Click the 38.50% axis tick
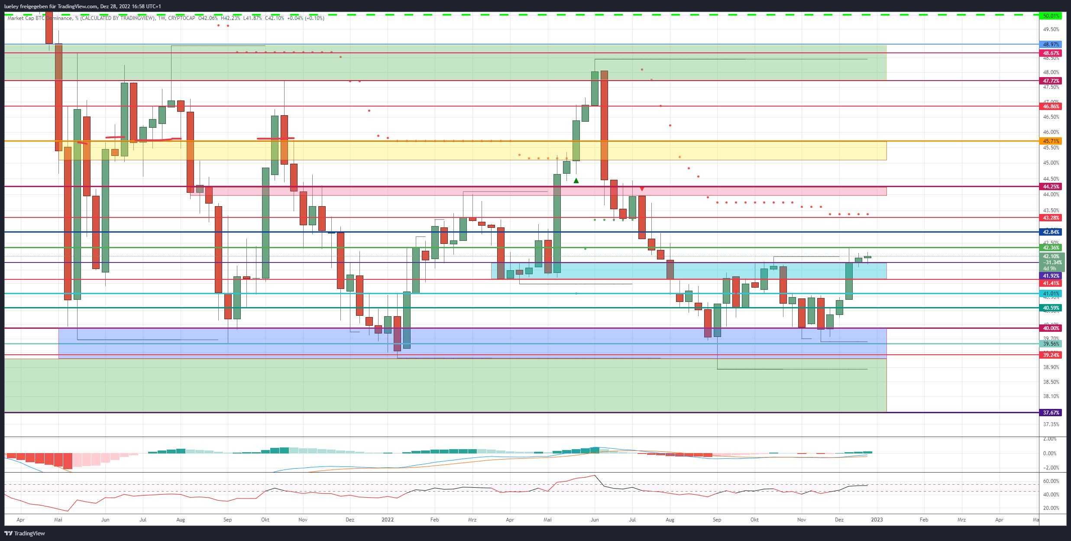The width and height of the screenshot is (1071, 541). (1051, 382)
